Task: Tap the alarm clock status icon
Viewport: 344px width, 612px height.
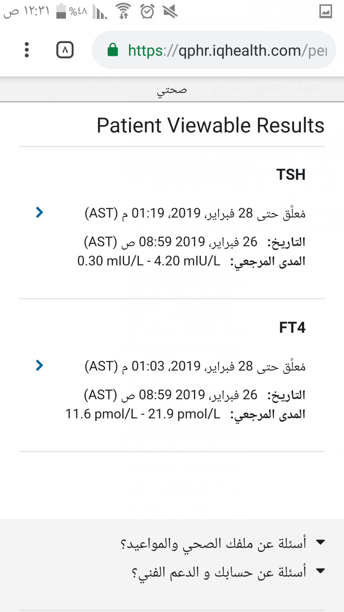Action: 147,12
